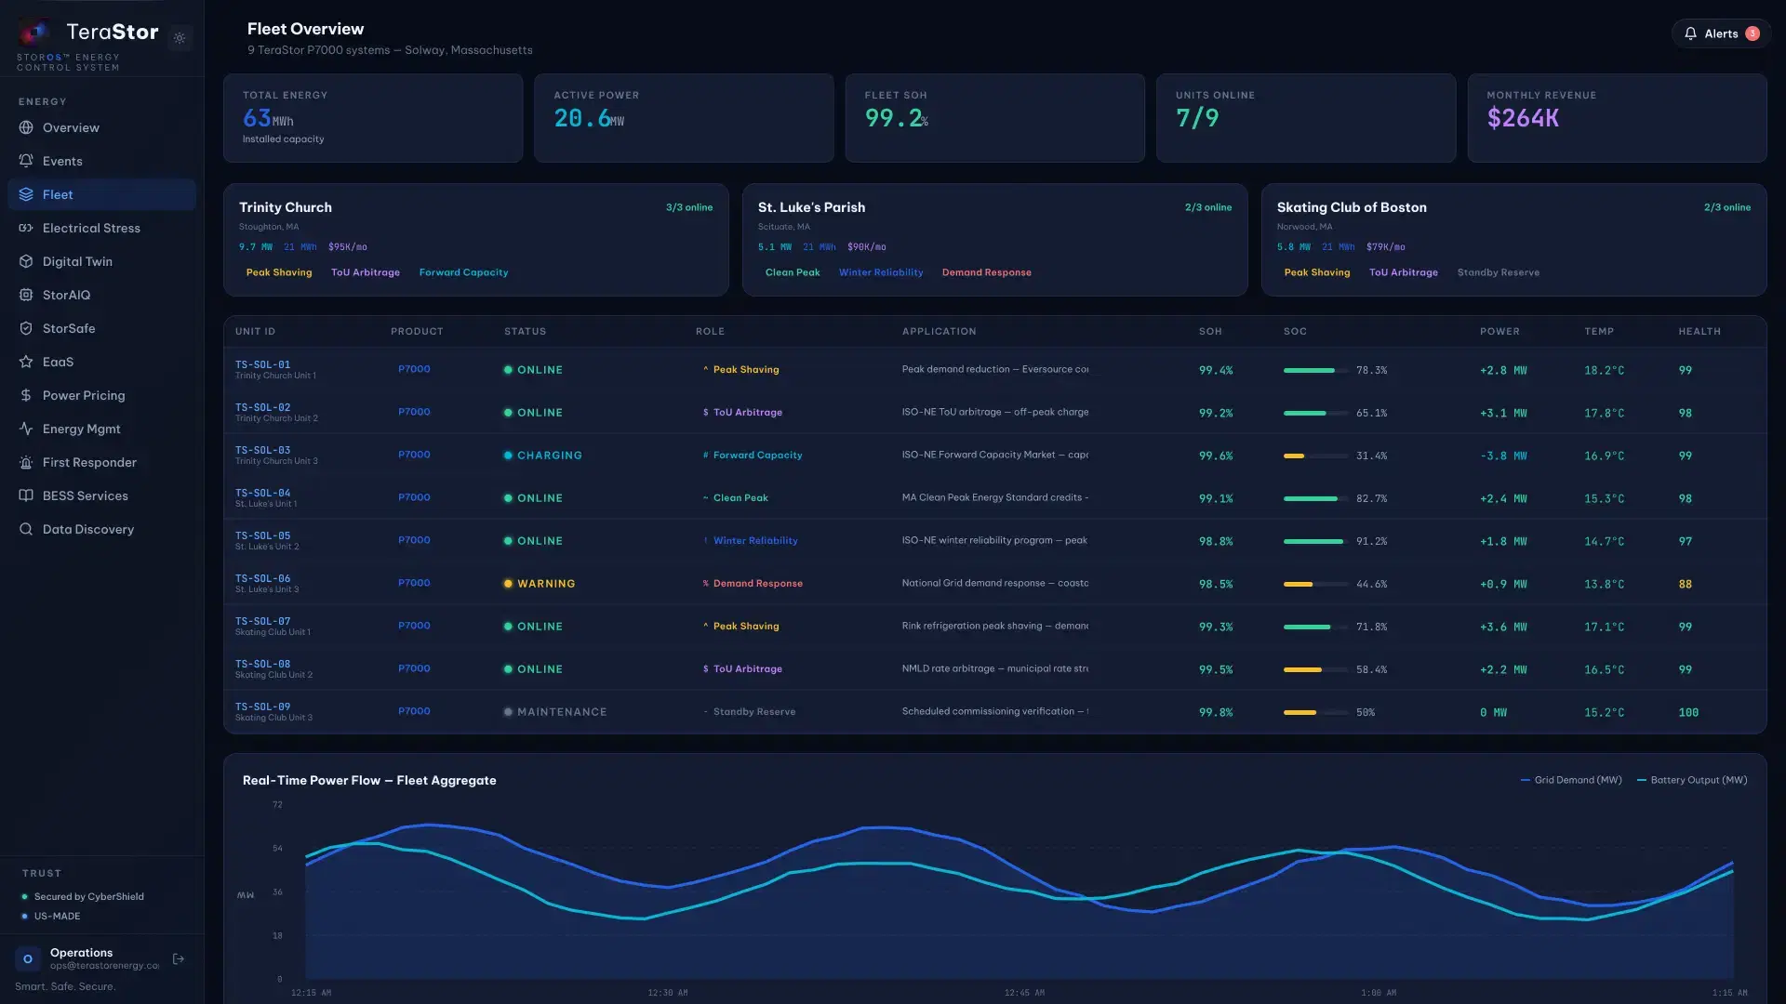Go to the Events menu item

pos(101,161)
